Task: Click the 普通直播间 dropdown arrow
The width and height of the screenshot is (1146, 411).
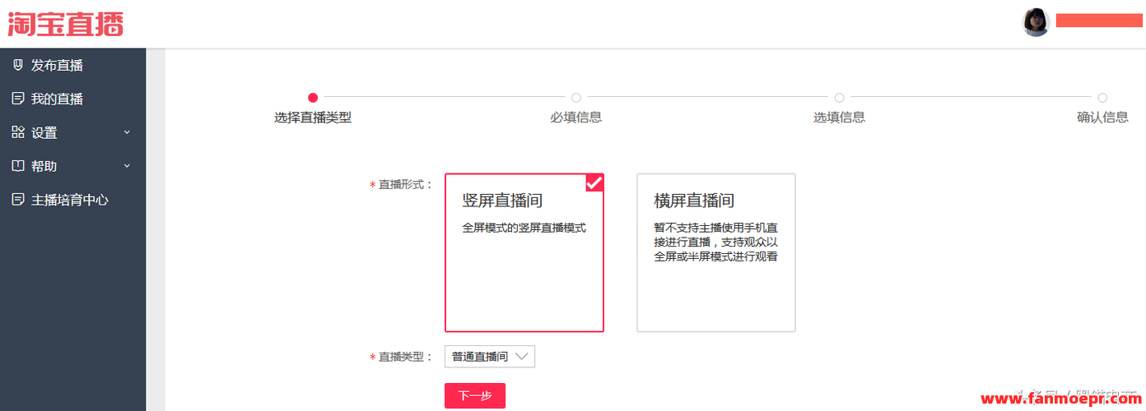Action: pyautogui.click(x=521, y=356)
